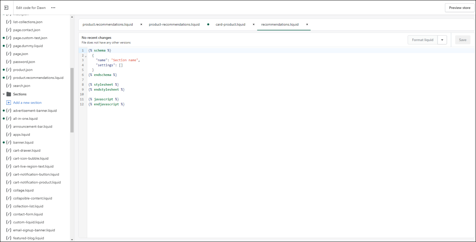The image size is (476, 242).
Task: Open list-collections.json file
Action: pyautogui.click(x=28, y=22)
